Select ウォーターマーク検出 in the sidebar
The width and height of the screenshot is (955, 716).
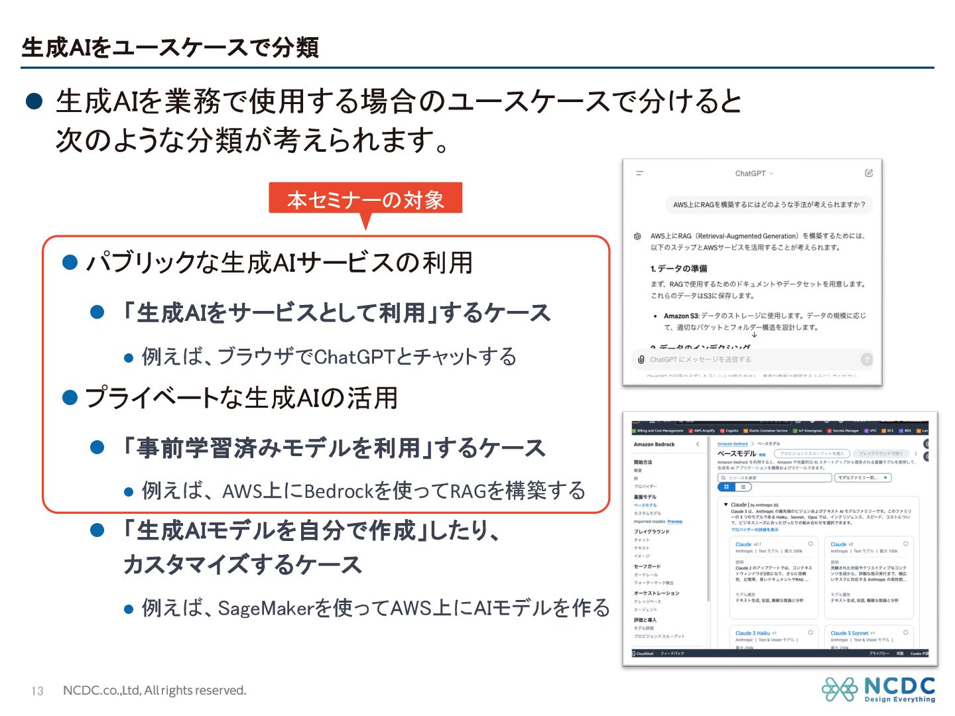[x=653, y=583]
